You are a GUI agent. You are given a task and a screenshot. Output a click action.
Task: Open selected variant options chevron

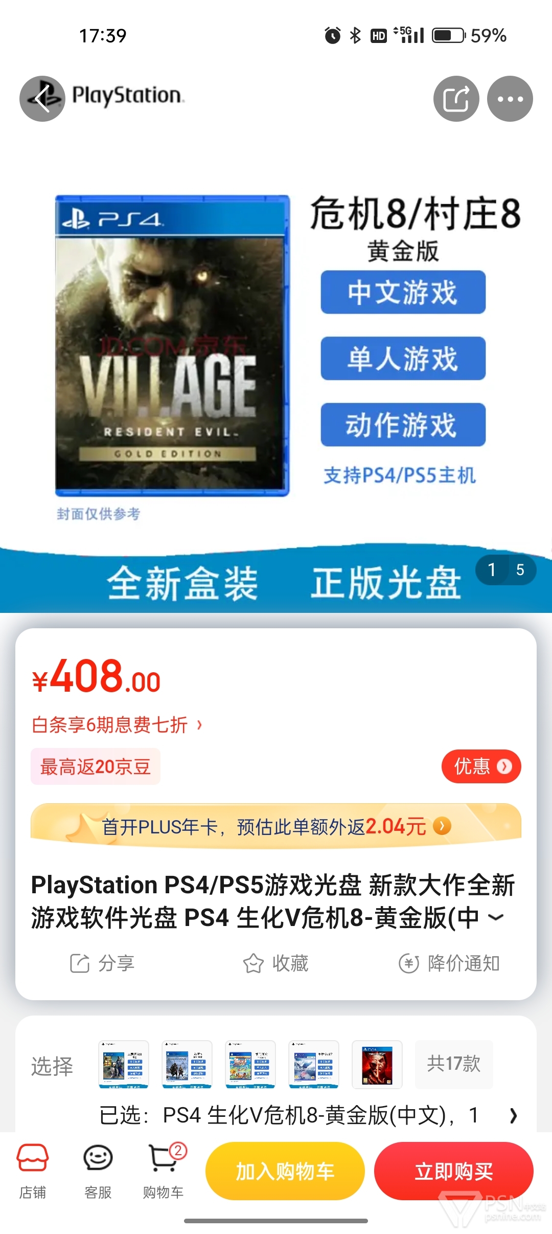tap(513, 1115)
